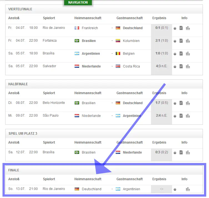This screenshot has width=209, height=198.
Task: Click grey status dot for Argentinien vs Belgien
Action: pyautogui.click(x=175, y=54)
